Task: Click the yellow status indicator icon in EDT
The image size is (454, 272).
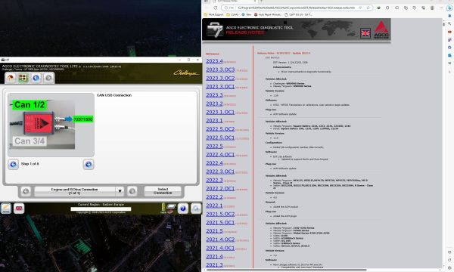Action: click(163, 207)
